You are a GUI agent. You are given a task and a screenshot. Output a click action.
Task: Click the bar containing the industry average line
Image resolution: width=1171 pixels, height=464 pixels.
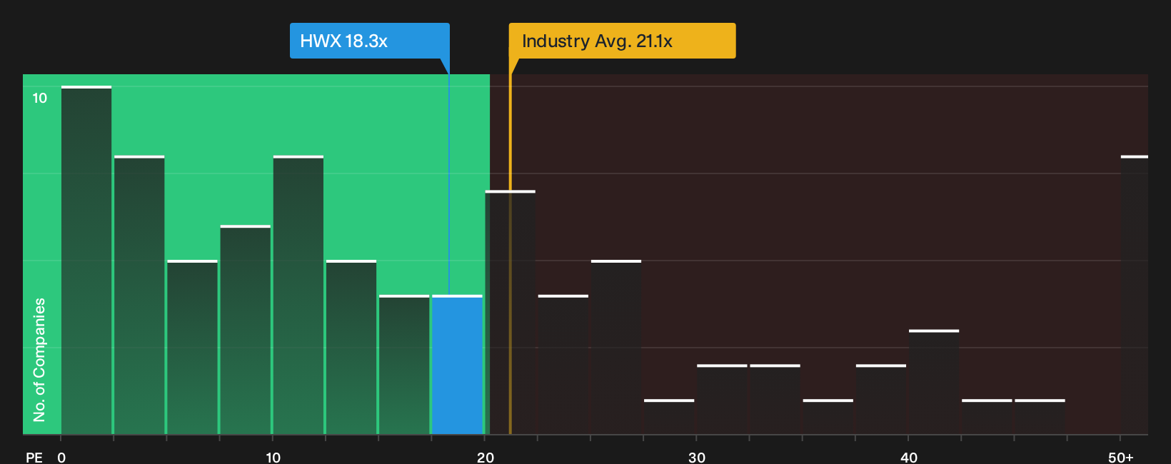pos(511,313)
